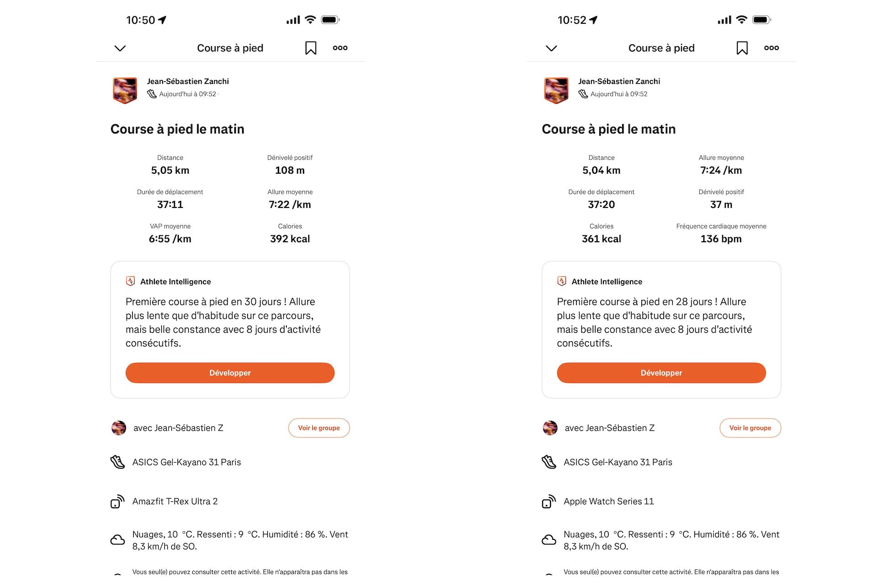Image resolution: width=877 pixels, height=585 pixels.
Task: Open the three-dot menu on the right activity
Action: (x=771, y=48)
